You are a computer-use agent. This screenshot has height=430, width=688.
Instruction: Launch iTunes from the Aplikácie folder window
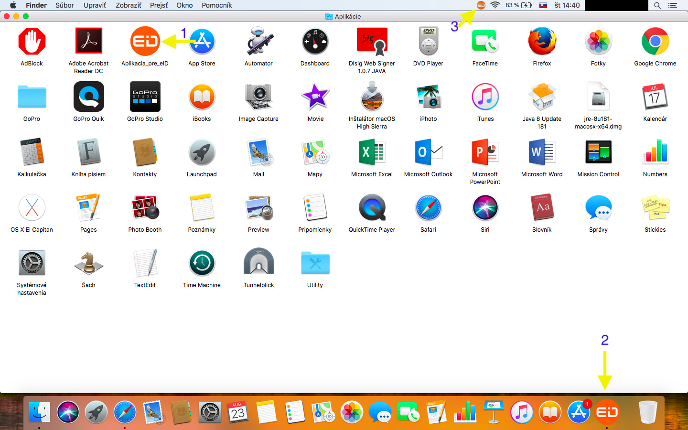485,97
